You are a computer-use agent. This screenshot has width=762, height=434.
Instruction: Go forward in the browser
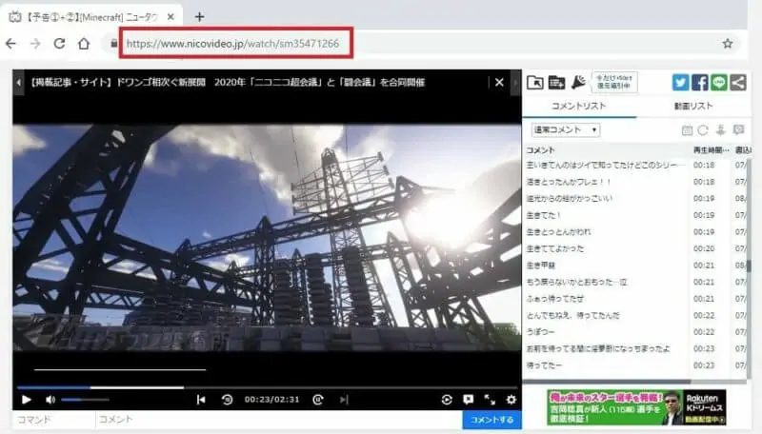pyautogui.click(x=35, y=44)
